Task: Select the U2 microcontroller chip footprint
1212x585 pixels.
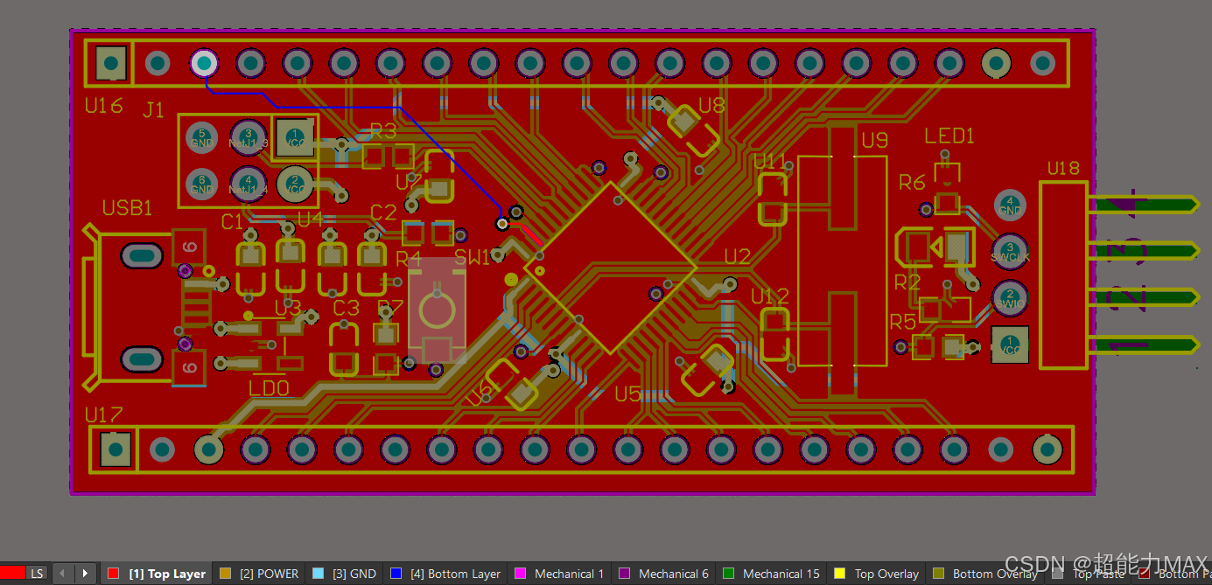Action: tap(610, 268)
